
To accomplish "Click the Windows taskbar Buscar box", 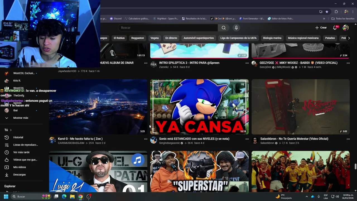I will click(x=31, y=197).
